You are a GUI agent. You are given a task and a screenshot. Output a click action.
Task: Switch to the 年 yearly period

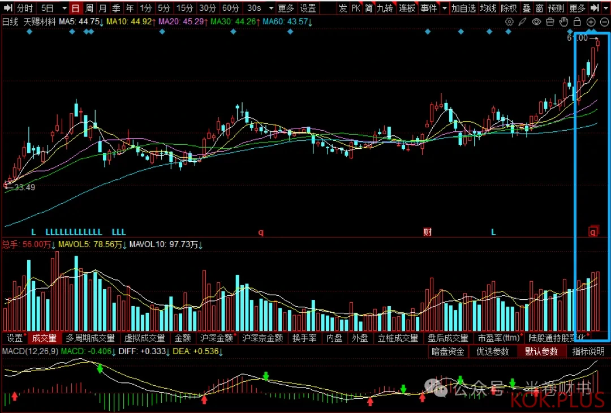130,8
